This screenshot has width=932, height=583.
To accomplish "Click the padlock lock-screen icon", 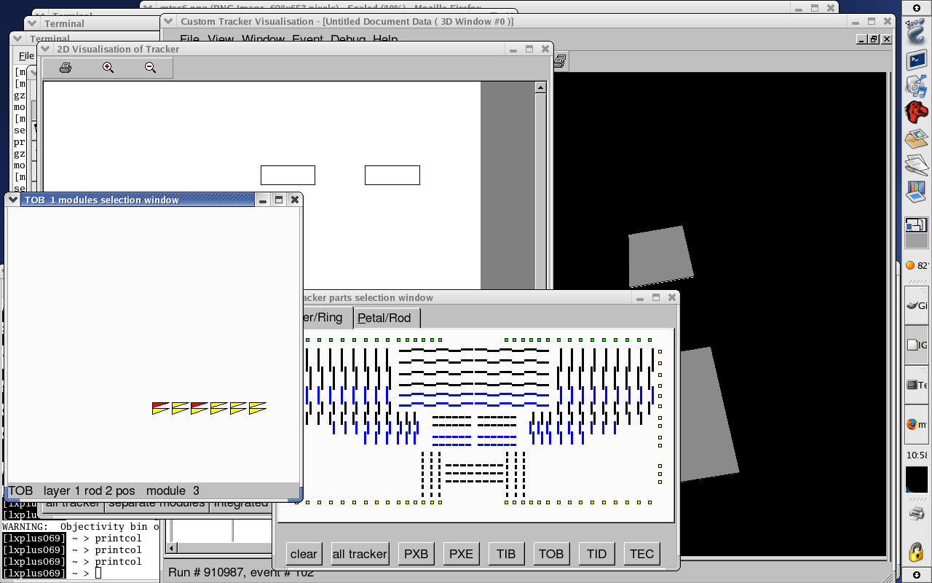I will [916, 552].
